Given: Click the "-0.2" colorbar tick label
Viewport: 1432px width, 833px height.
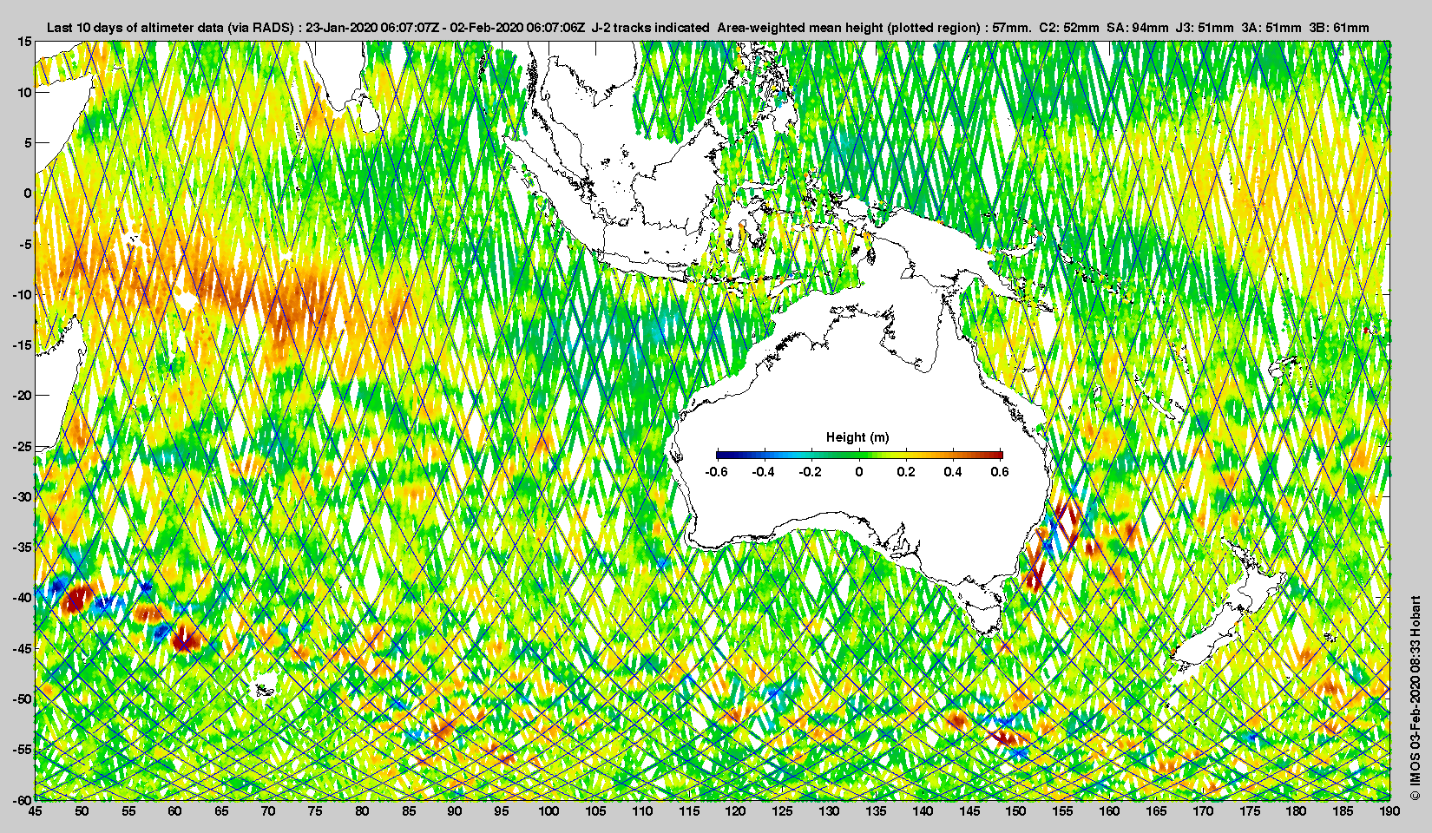Looking at the screenshot, I should [x=811, y=472].
